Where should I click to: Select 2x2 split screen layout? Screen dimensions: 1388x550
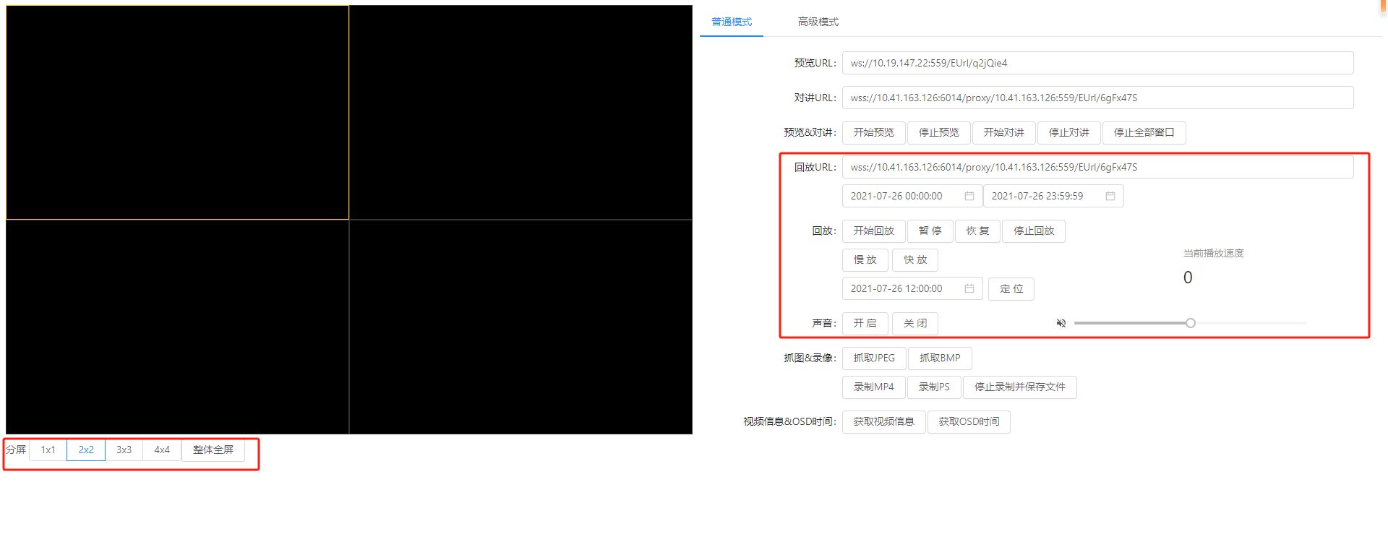pyautogui.click(x=86, y=450)
